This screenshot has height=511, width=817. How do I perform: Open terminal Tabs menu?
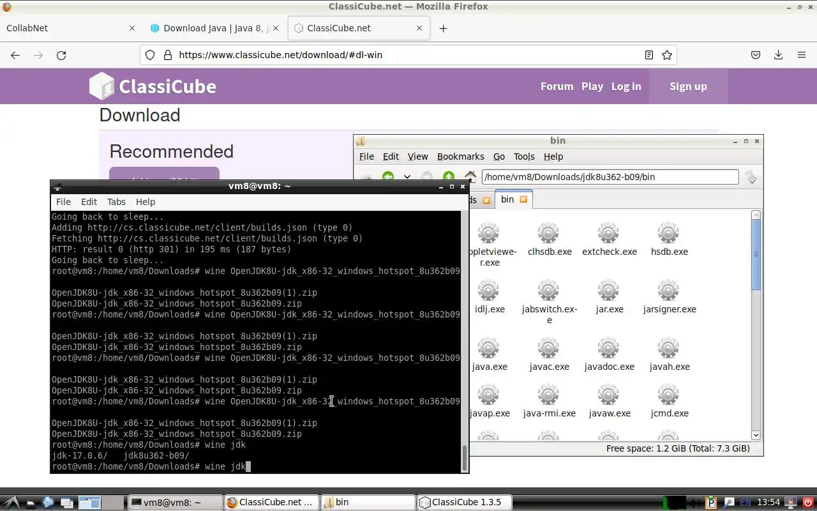(116, 202)
